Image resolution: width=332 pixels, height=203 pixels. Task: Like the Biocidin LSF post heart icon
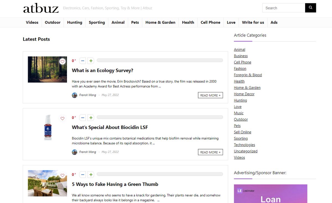(x=63, y=118)
